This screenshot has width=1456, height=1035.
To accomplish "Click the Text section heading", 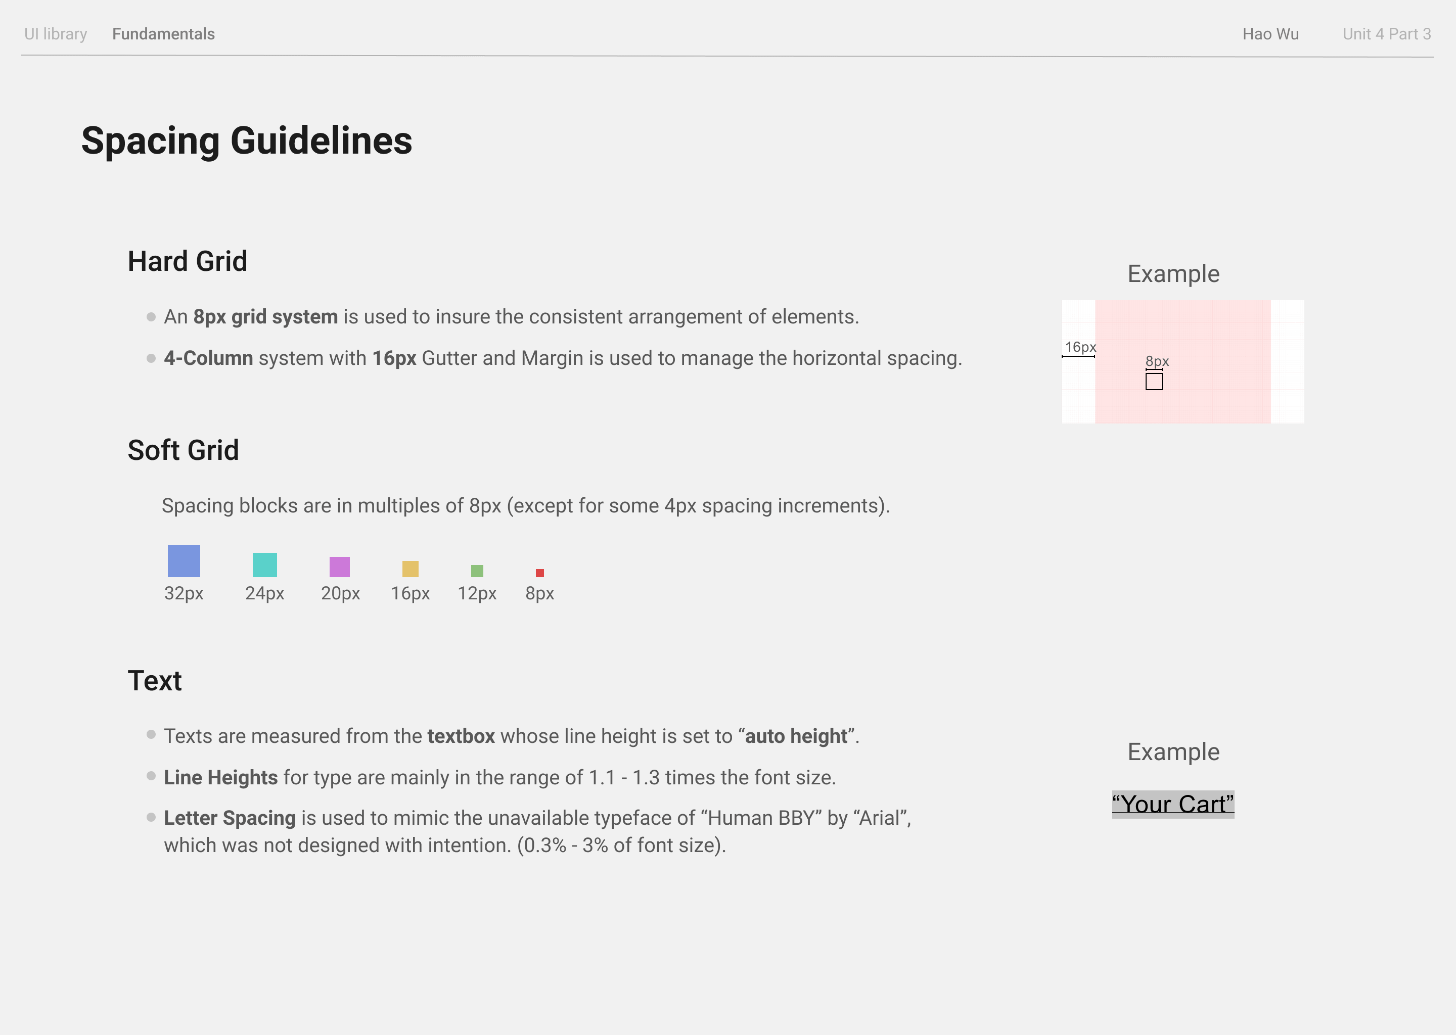I will pos(154,681).
